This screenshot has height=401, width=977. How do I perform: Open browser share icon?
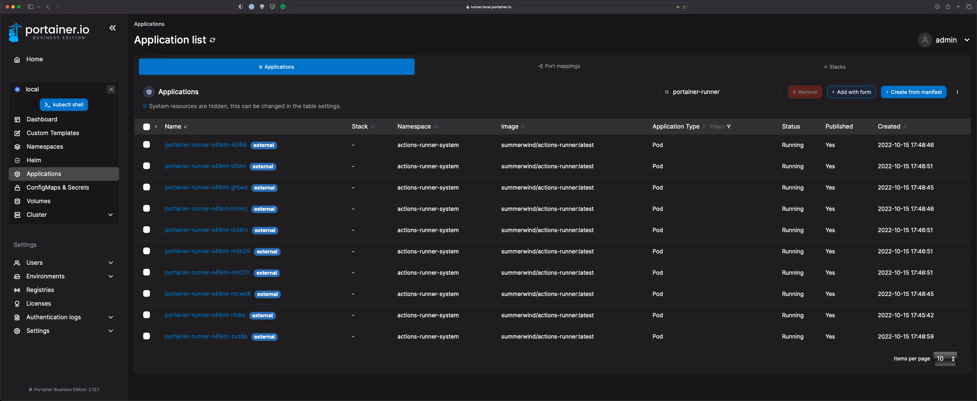948,7
